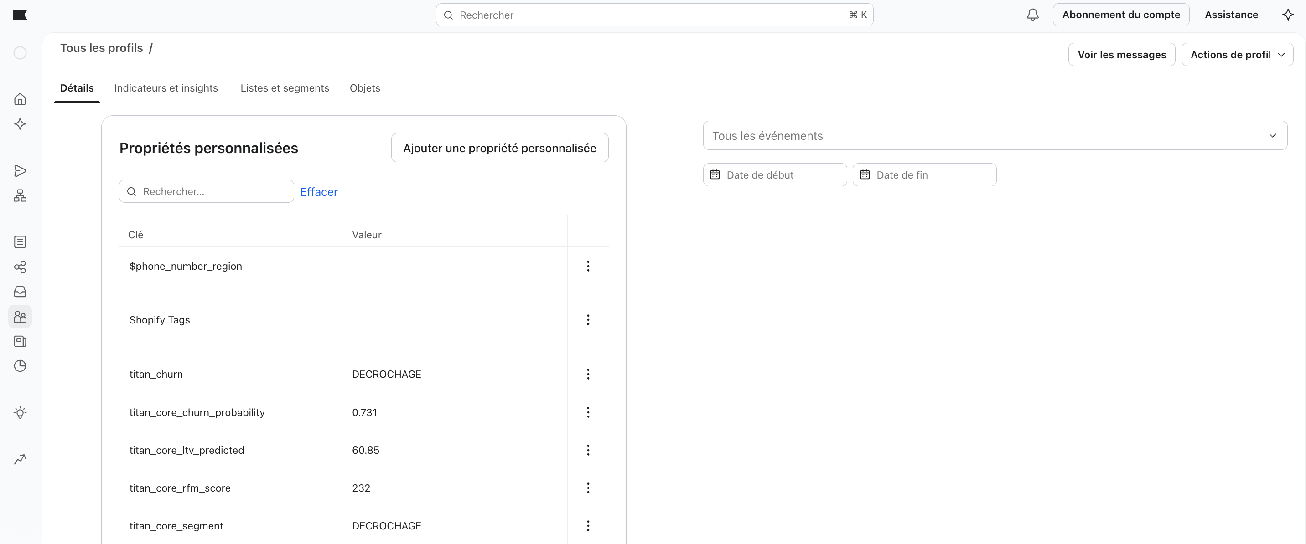Click the titan_core_rfm_score key
The height and width of the screenshot is (544, 1306).
point(180,488)
